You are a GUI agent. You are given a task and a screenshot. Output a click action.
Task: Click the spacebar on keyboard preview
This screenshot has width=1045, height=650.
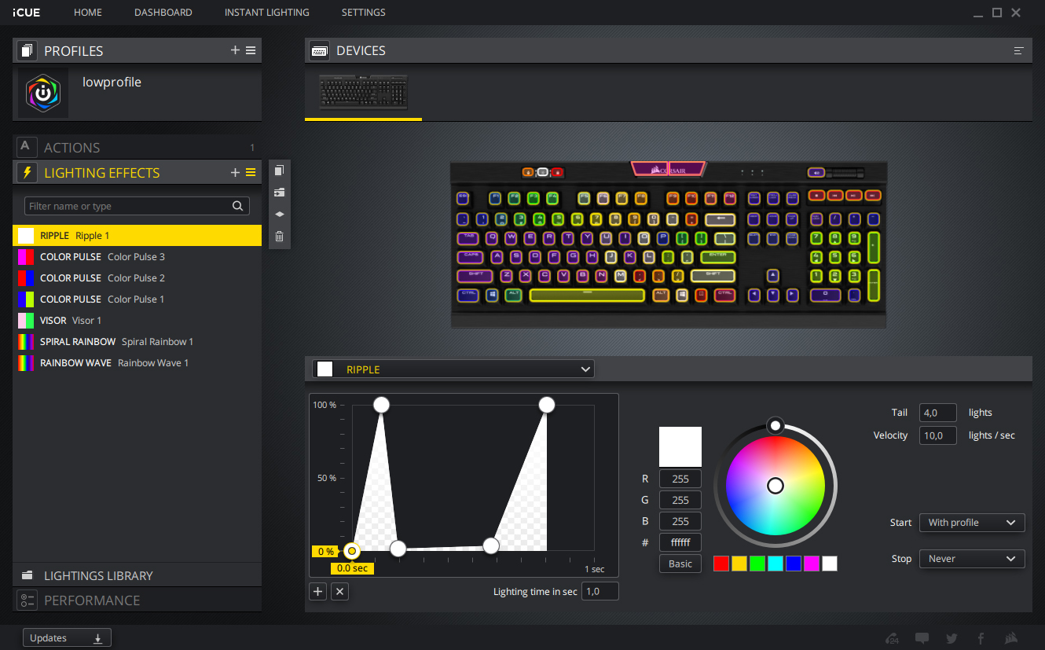pyautogui.click(x=587, y=295)
